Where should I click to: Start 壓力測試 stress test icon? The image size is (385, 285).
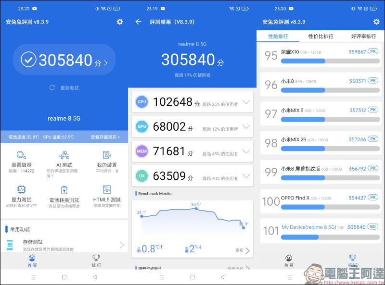pyautogui.click(x=21, y=189)
